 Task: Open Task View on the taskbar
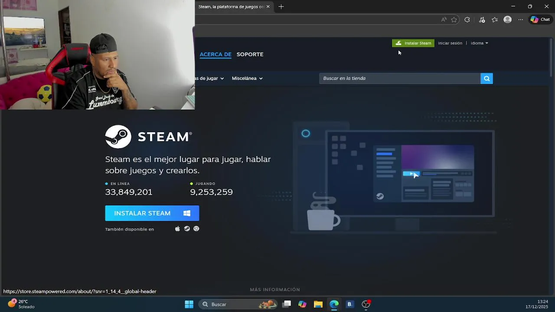point(287,304)
